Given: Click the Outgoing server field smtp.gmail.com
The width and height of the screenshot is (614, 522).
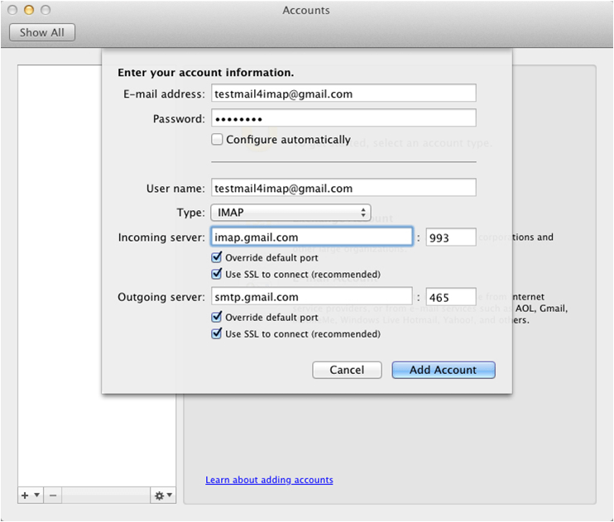Looking at the screenshot, I should click(x=312, y=296).
